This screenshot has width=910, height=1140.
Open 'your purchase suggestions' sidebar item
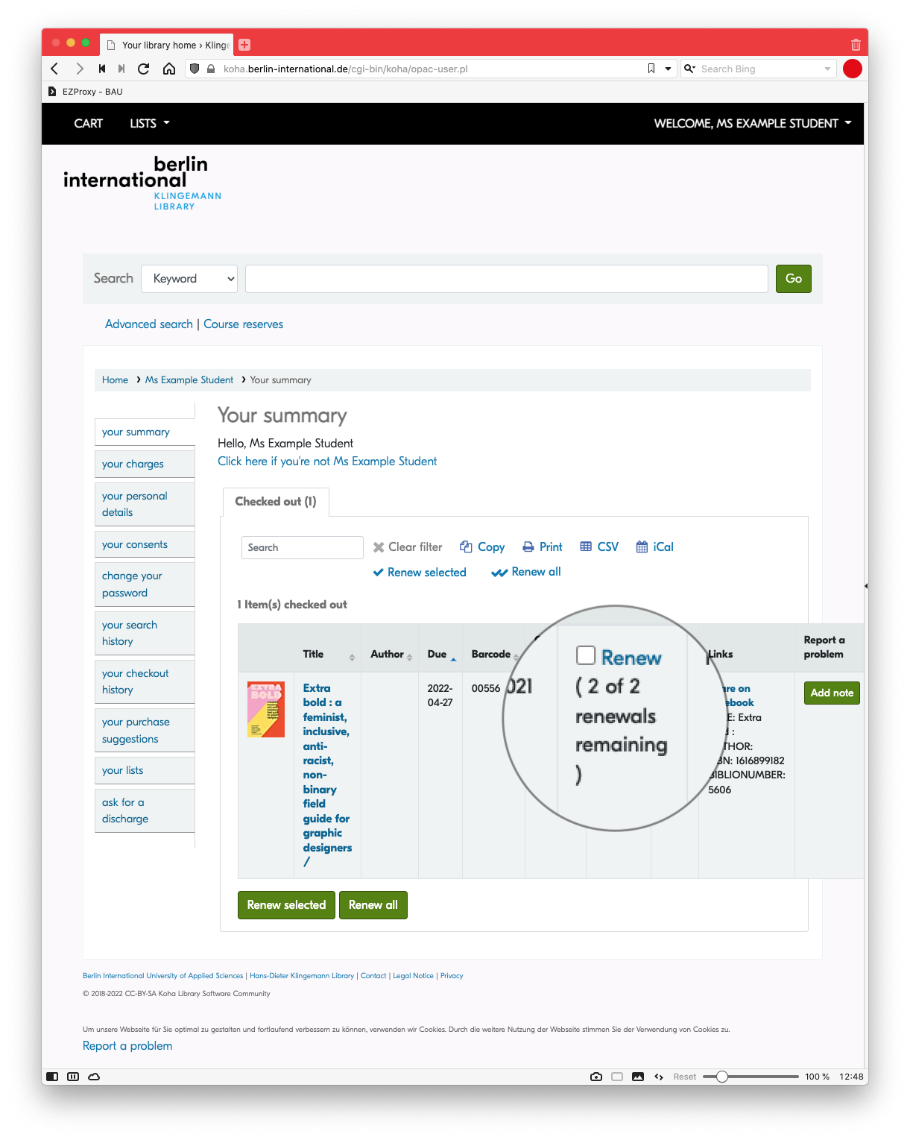coord(145,731)
